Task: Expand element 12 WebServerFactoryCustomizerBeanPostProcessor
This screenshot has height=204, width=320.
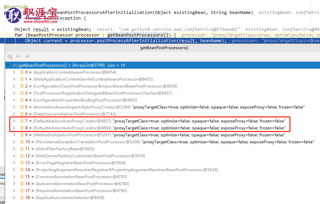Action: point(14,156)
